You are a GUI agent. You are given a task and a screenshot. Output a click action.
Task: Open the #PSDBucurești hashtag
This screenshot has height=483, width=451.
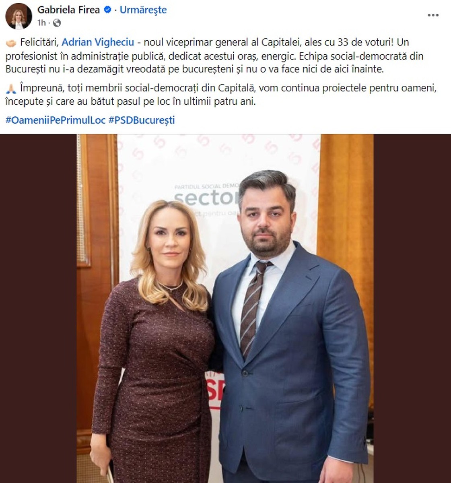pyautogui.click(x=142, y=120)
